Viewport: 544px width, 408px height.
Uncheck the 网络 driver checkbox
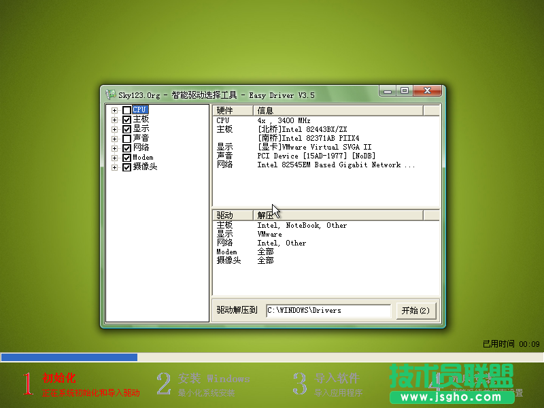(126, 148)
